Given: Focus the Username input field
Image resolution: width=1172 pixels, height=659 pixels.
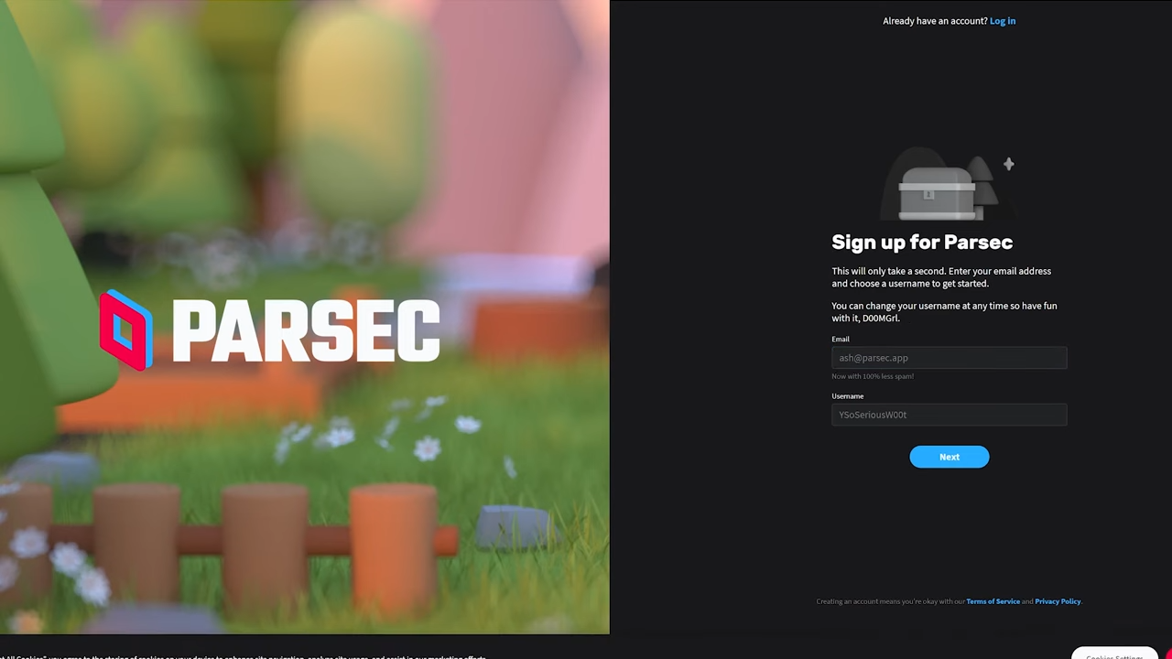Looking at the screenshot, I should tap(949, 415).
